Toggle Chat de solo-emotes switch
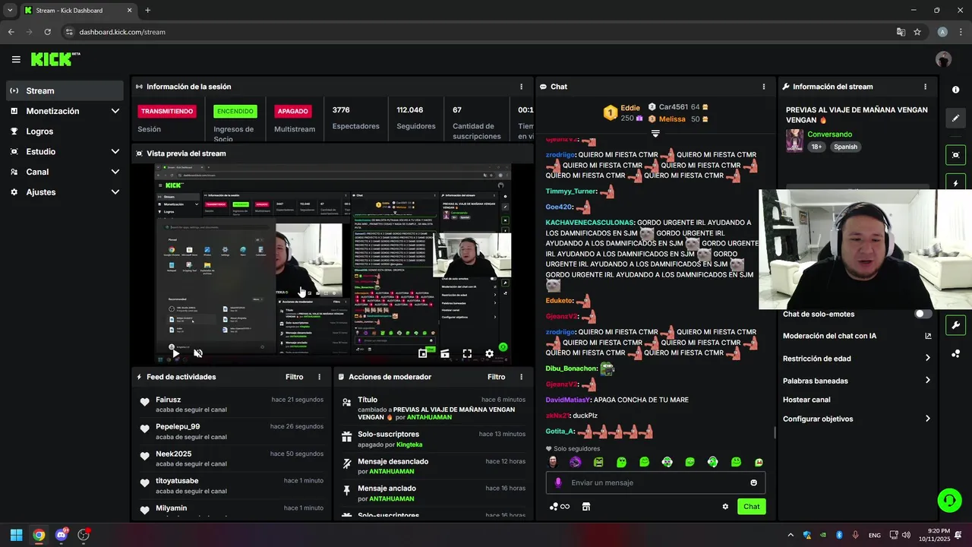 tap(923, 314)
